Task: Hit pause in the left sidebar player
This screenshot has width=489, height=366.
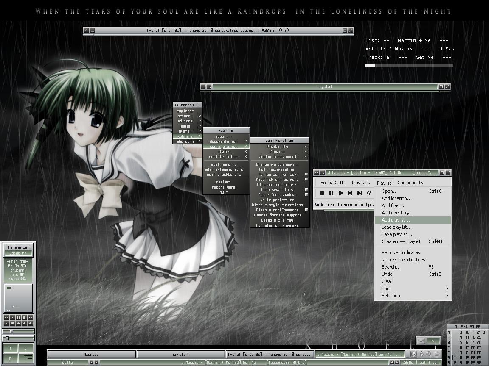Action: pyautogui.click(x=18, y=317)
